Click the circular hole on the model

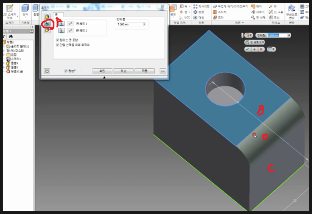click(x=225, y=89)
